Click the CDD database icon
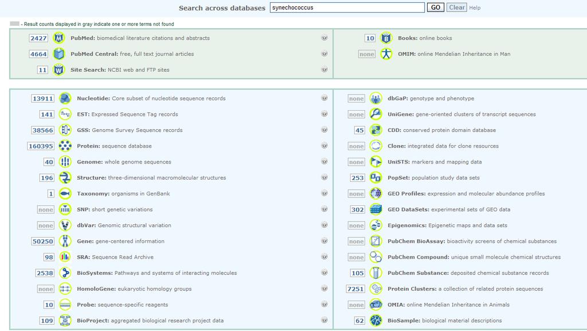This screenshot has height=331, width=587. coord(375,130)
